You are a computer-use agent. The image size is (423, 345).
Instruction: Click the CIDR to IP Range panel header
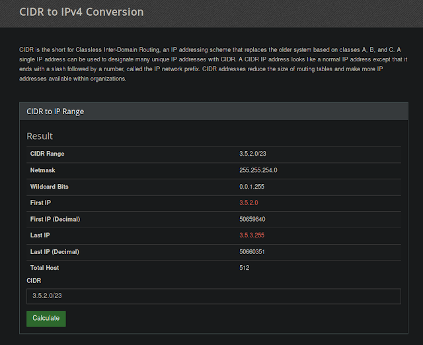coord(56,111)
